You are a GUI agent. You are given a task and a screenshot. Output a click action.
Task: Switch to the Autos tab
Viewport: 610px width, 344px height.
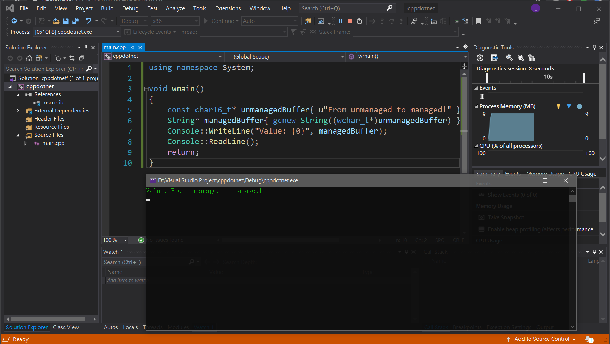click(x=111, y=327)
